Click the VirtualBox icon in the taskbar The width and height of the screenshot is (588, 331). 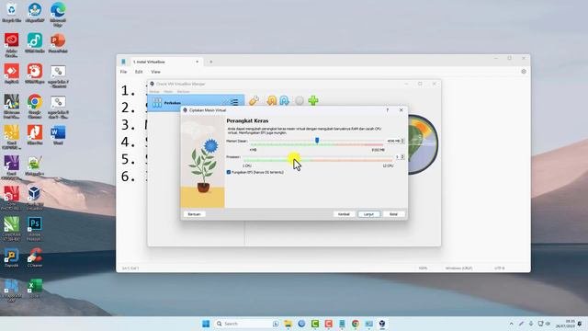point(382,324)
